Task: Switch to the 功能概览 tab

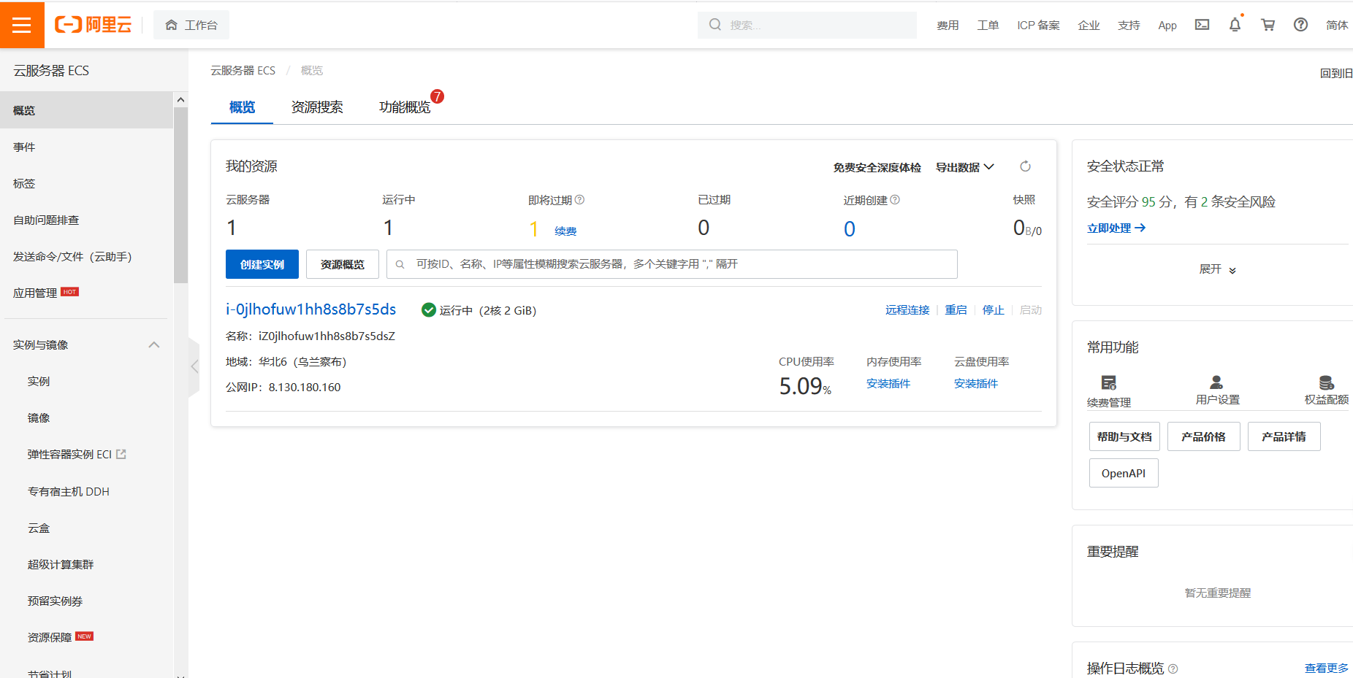Action: click(x=406, y=107)
